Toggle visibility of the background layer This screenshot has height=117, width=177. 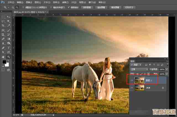point(131,88)
